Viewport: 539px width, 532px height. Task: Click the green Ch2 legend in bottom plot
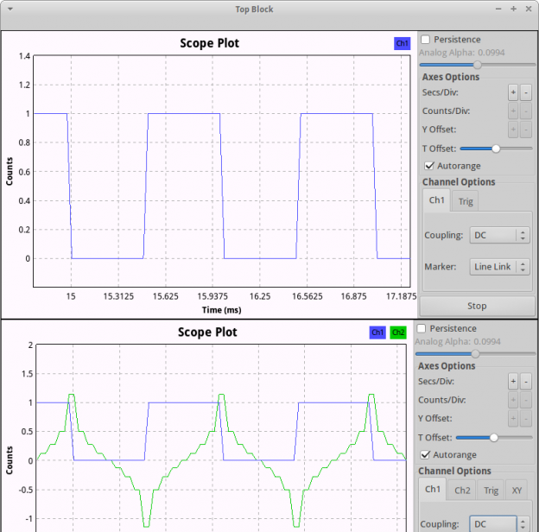[x=397, y=332]
